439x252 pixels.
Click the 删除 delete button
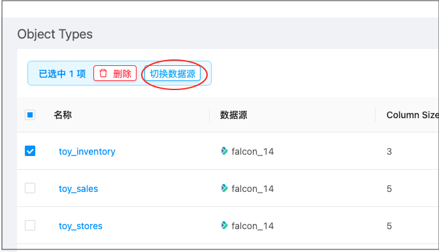(x=115, y=73)
